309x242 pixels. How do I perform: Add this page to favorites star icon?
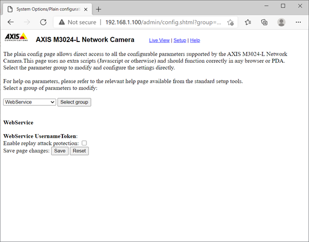tap(230, 22)
